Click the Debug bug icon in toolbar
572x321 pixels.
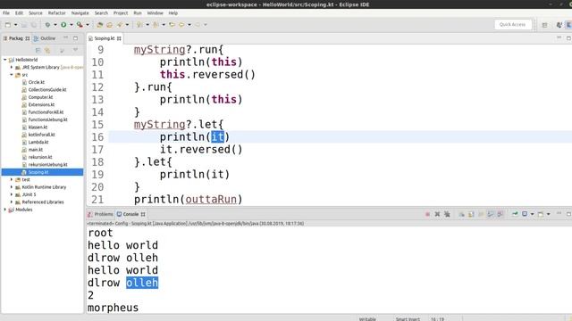pos(47,25)
